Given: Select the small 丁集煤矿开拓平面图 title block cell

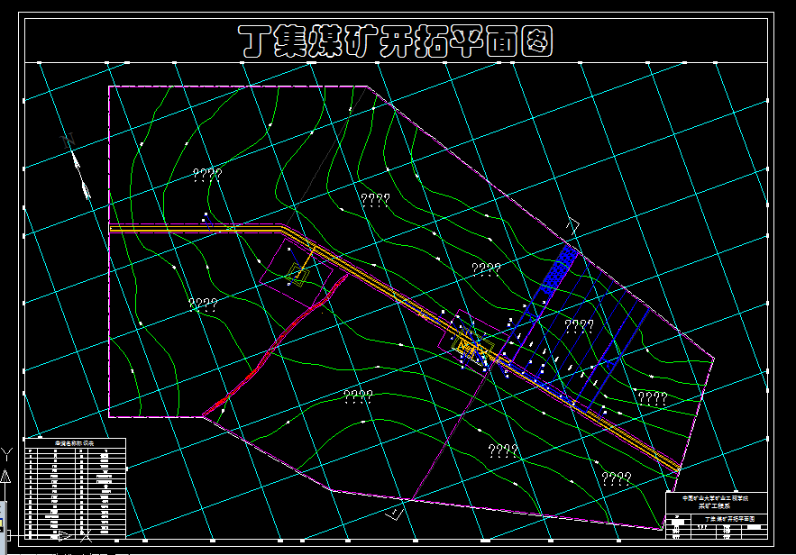Looking at the screenshot, I should click(x=729, y=519).
